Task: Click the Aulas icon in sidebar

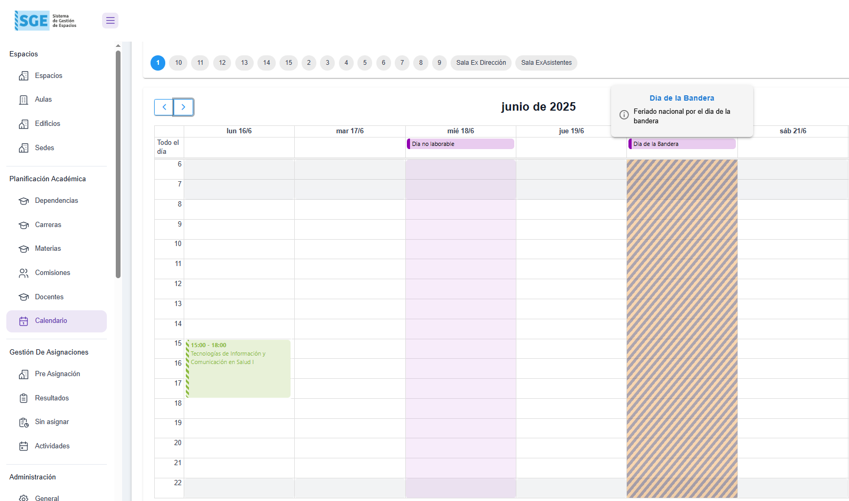Action: coord(24,100)
